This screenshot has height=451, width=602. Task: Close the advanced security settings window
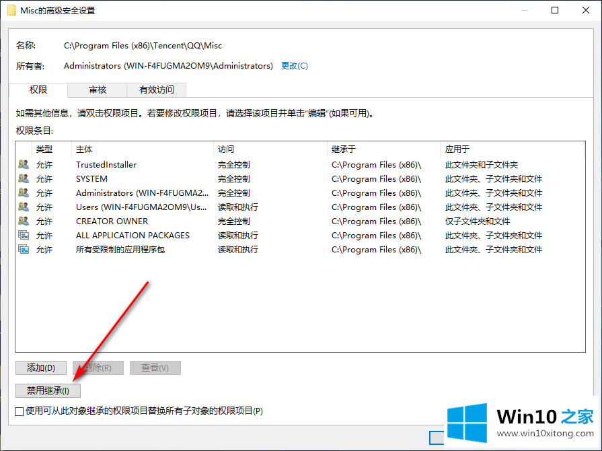tap(585, 10)
